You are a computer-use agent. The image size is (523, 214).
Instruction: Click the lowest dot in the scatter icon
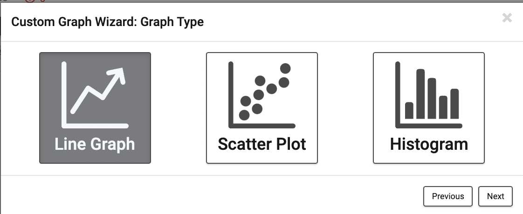coord(244,115)
